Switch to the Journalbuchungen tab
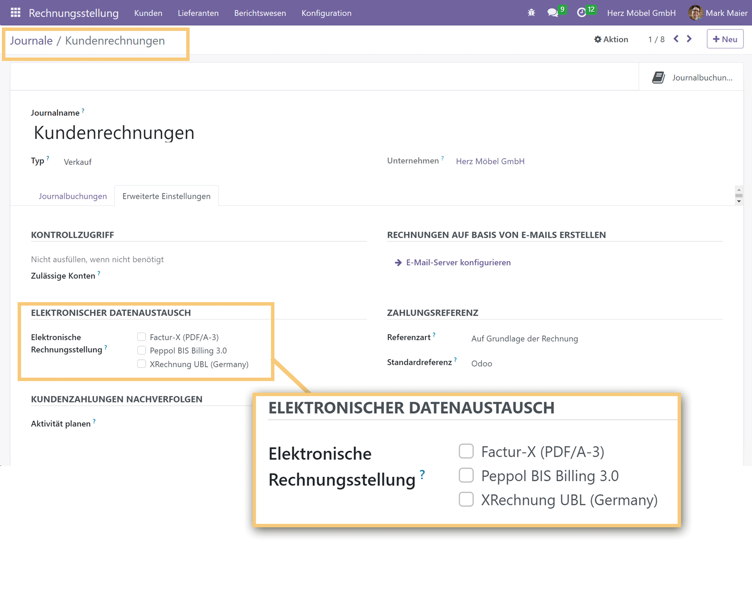 (73, 196)
